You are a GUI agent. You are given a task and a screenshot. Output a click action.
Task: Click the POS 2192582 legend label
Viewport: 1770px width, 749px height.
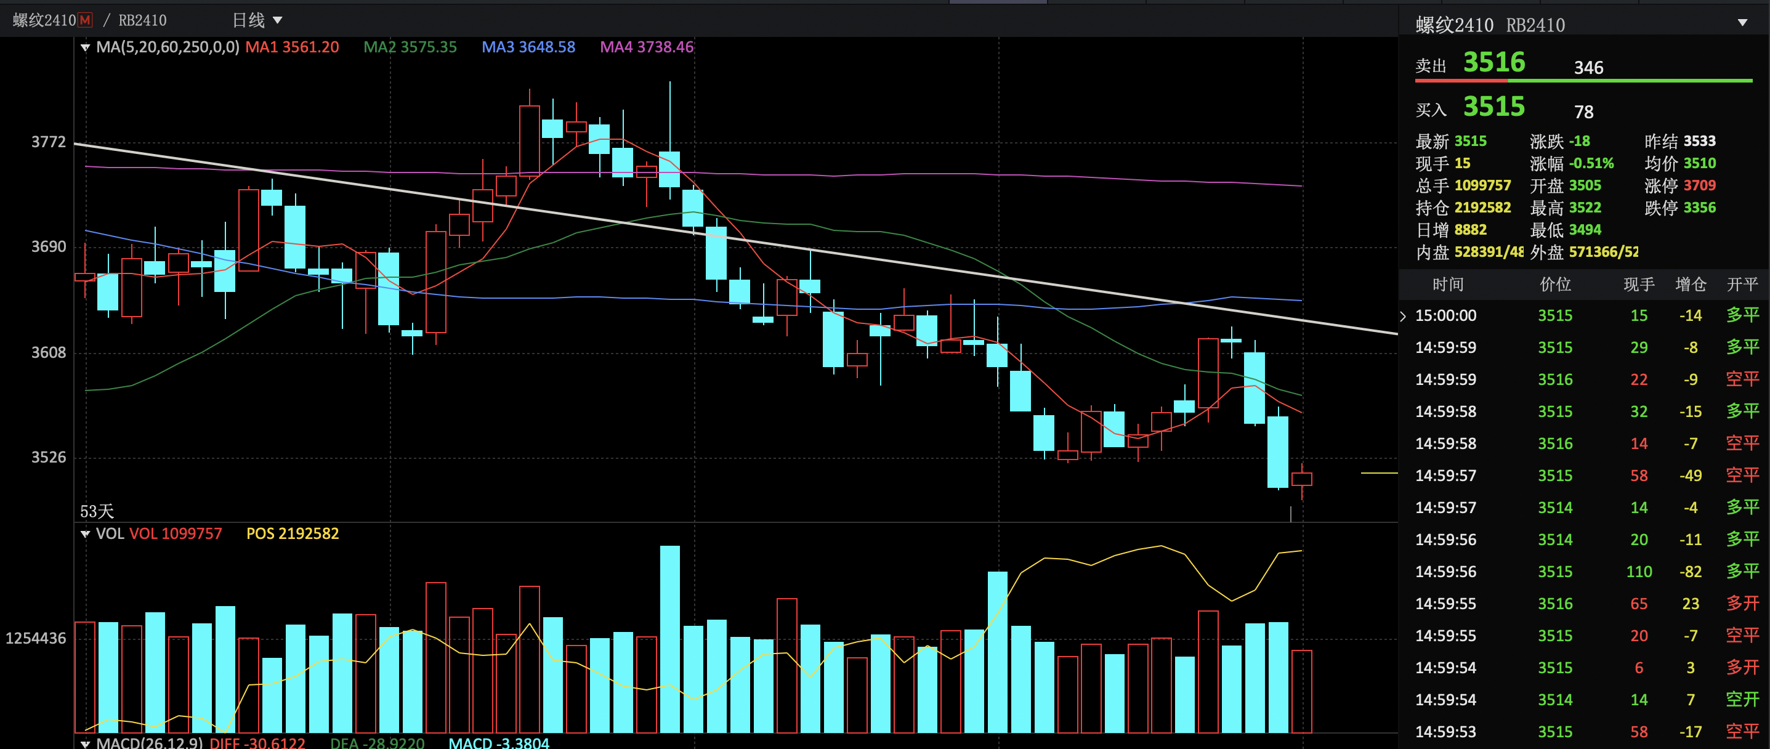293,534
